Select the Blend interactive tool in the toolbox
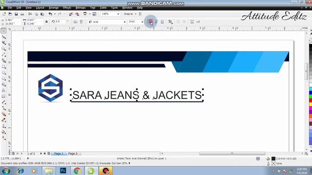This screenshot has width=312, height=175. 3,114
